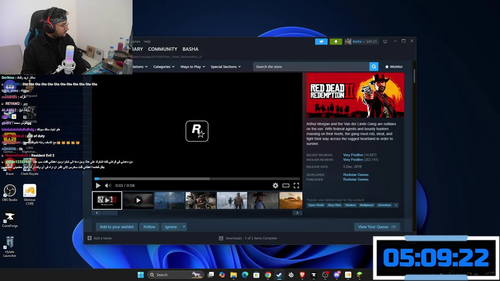Screen dimensions: 500x281
Task: Open the Basha profile avatar
Action: (348, 41)
